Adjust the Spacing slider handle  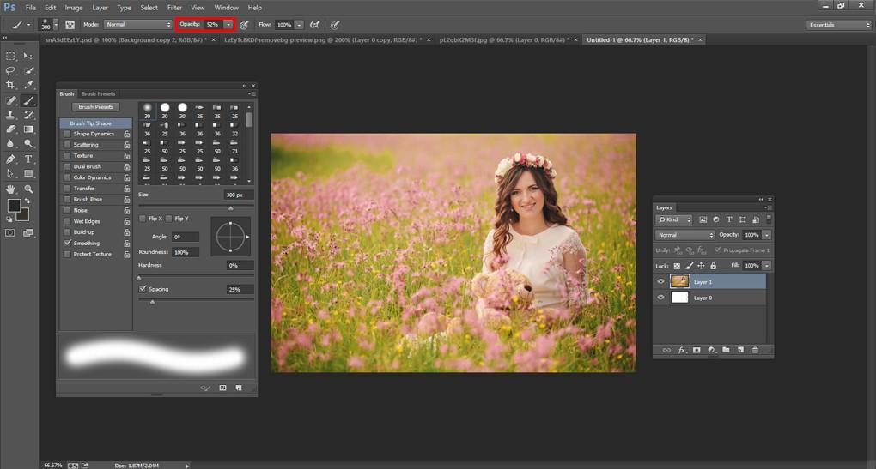coord(152,302)
